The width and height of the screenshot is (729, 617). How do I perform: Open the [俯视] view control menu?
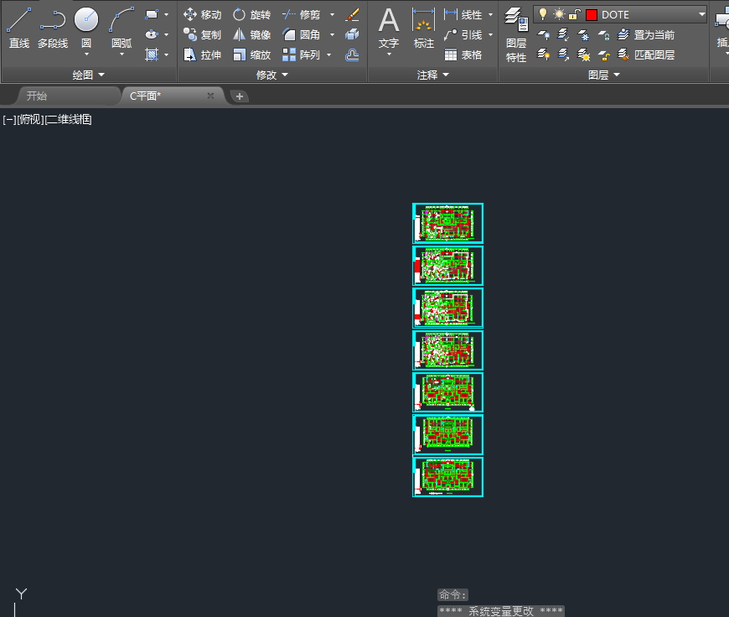pos(31,120)
